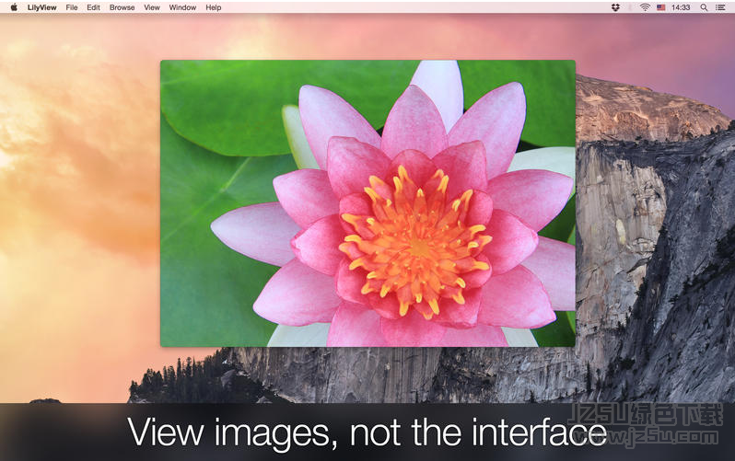Open the Apple menu
This screenshot has height=461, width=735.
(x=14, y=7)
